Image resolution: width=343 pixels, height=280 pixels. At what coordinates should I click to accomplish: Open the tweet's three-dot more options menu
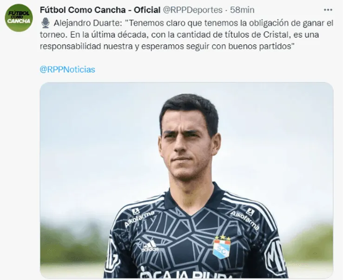[328, 10]
